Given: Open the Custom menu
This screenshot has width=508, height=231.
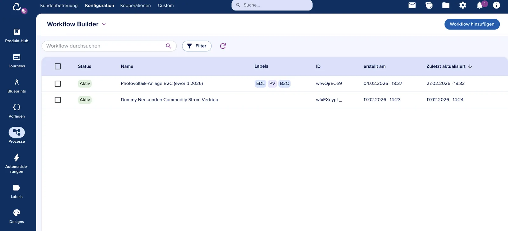Looking at the screenshot, I should 166,5.
